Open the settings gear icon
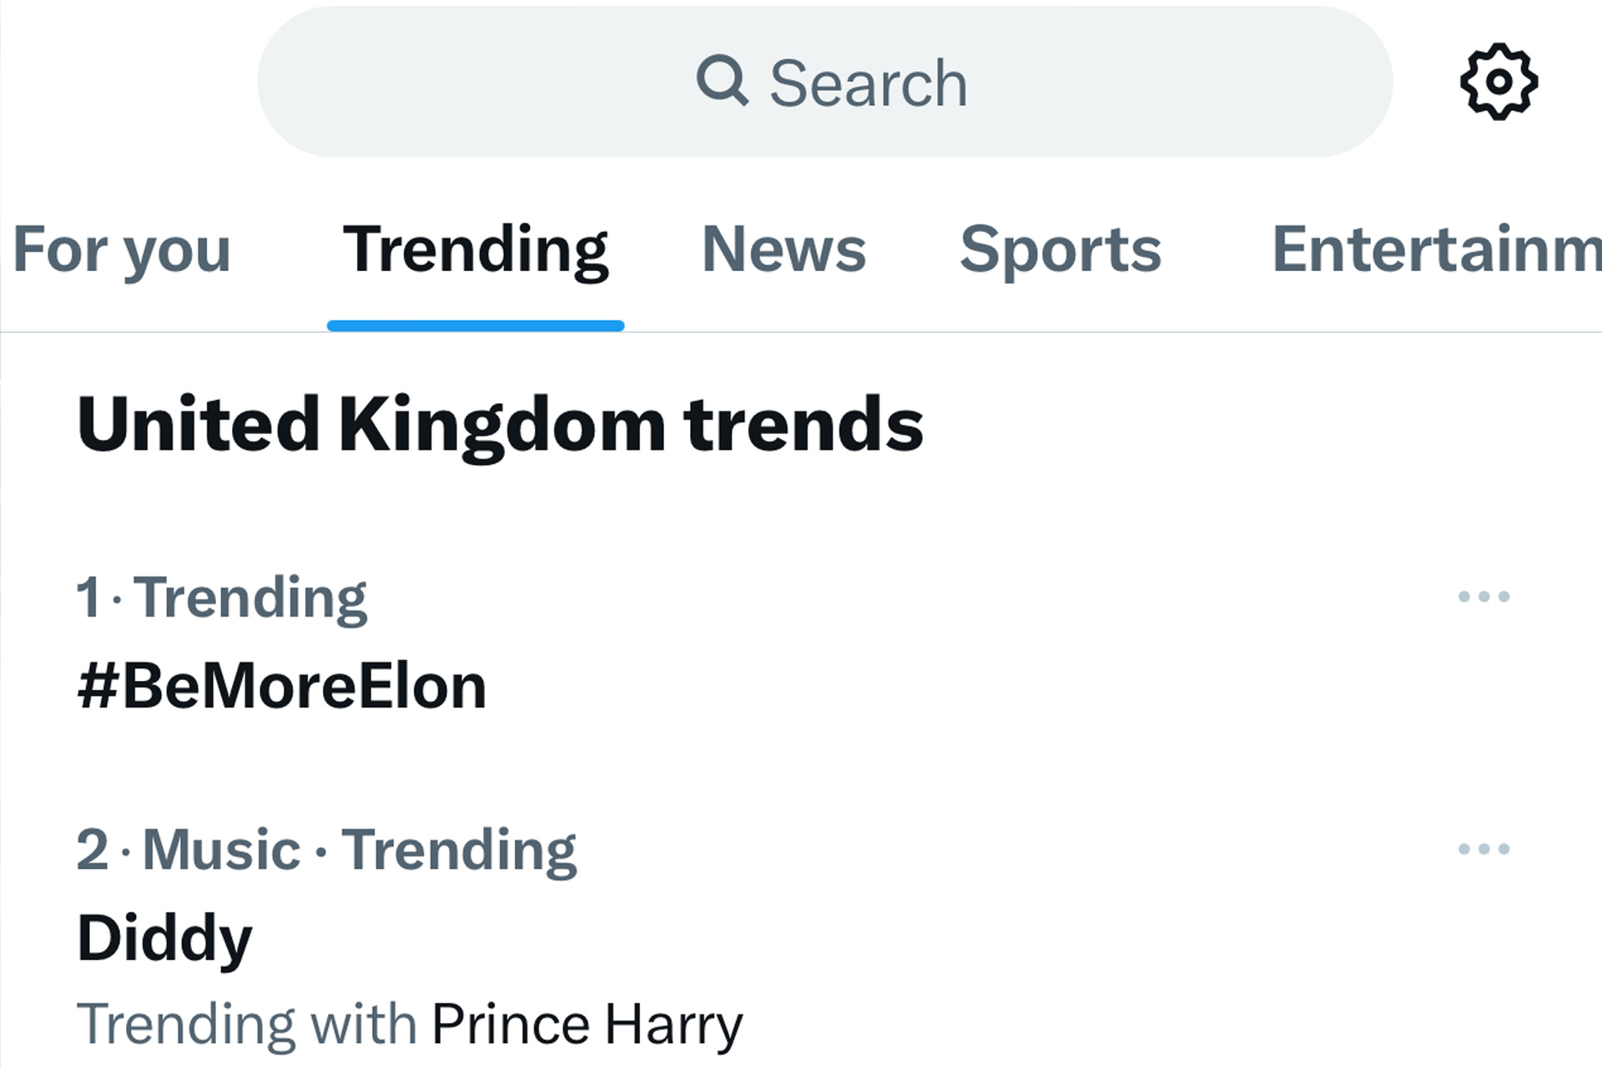The image size is (1602, 1068). pos(1499,82)
